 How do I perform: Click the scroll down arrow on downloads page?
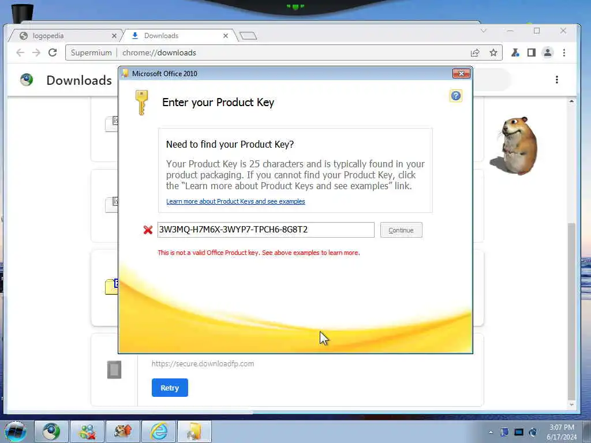tap(572, 405)
